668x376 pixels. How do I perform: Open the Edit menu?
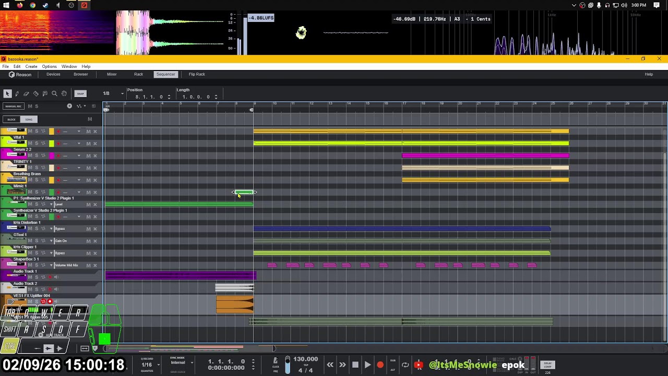click(x=17, y=66)
